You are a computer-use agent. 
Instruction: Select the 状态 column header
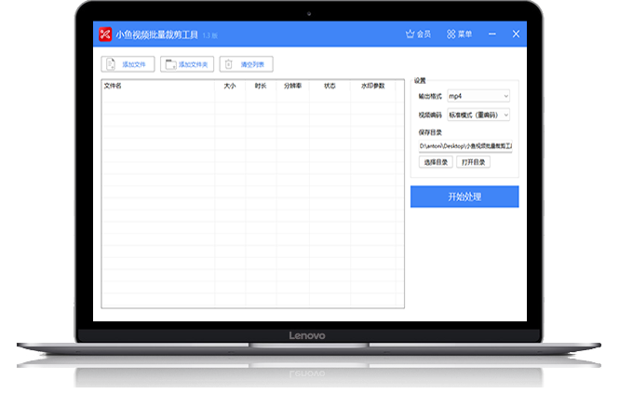coord(330,86)
